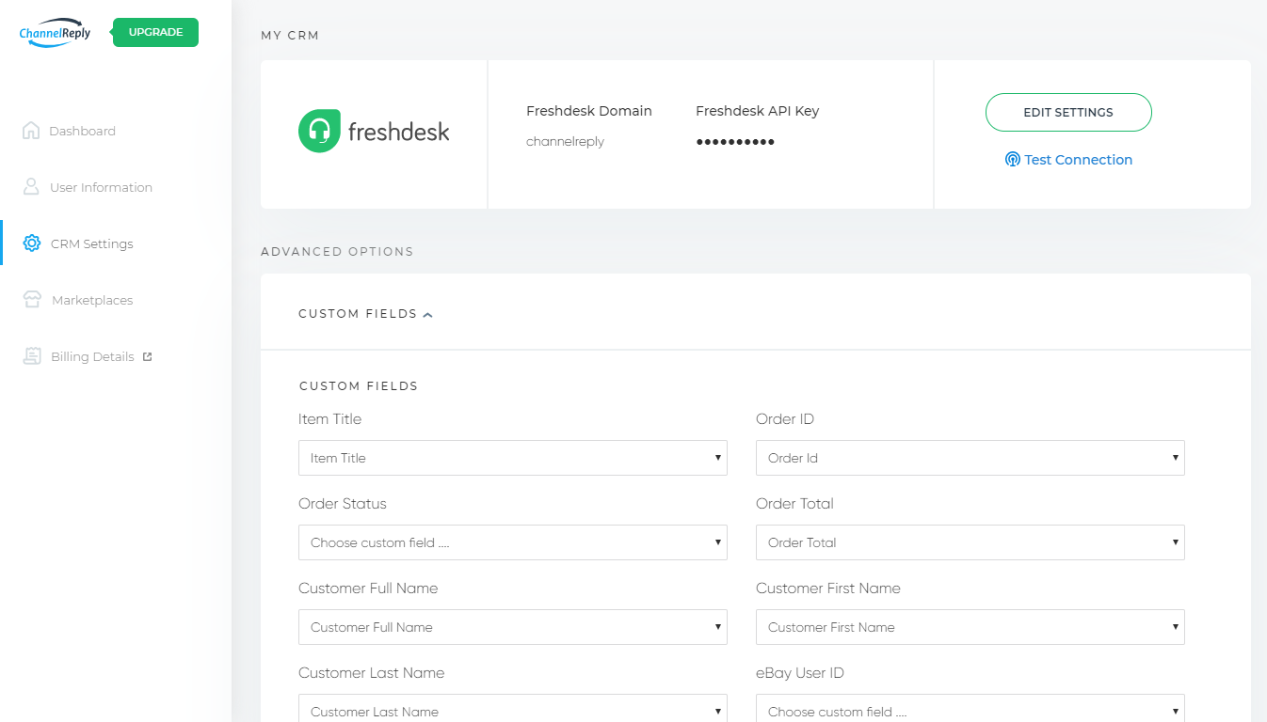
Task: Open Billing Details link
Action: pos(92,356)
